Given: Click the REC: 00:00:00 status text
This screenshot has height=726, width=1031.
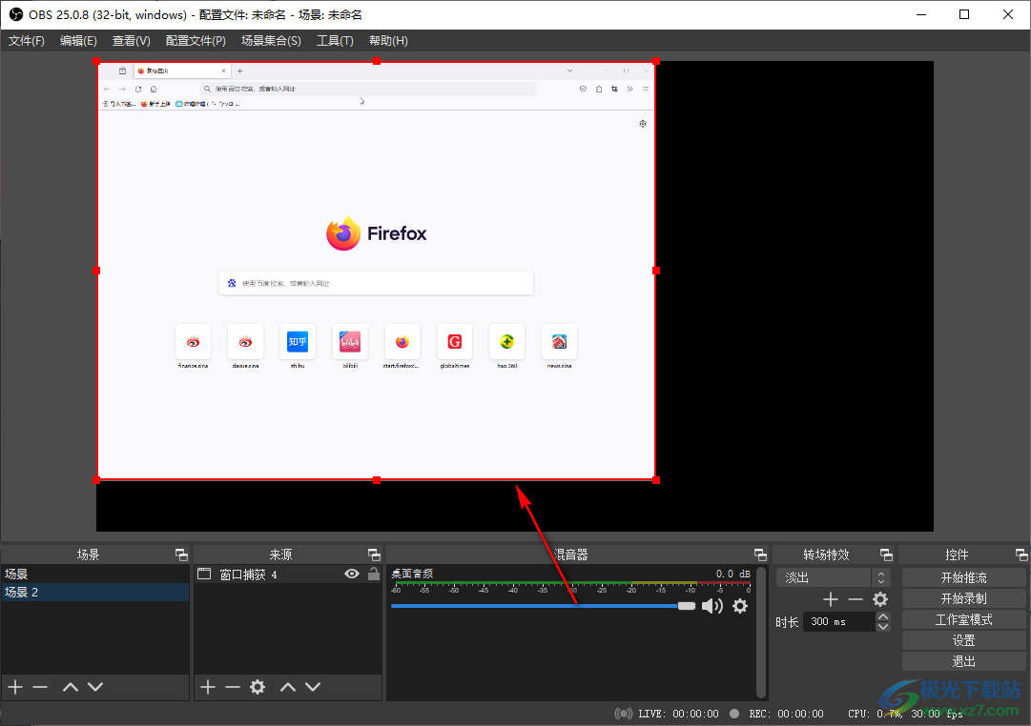Looking at the screenshot, I should pos(787,714).
